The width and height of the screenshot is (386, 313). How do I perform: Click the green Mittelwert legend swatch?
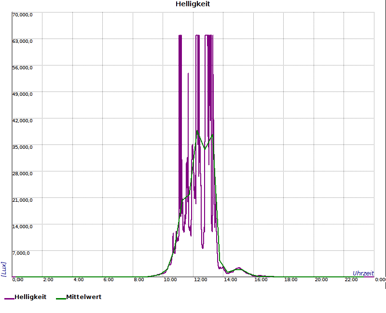61,299
